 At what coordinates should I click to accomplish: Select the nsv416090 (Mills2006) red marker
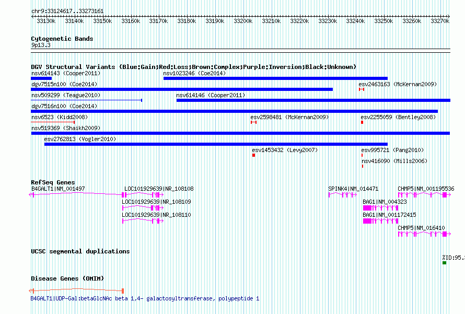(363, 166)
